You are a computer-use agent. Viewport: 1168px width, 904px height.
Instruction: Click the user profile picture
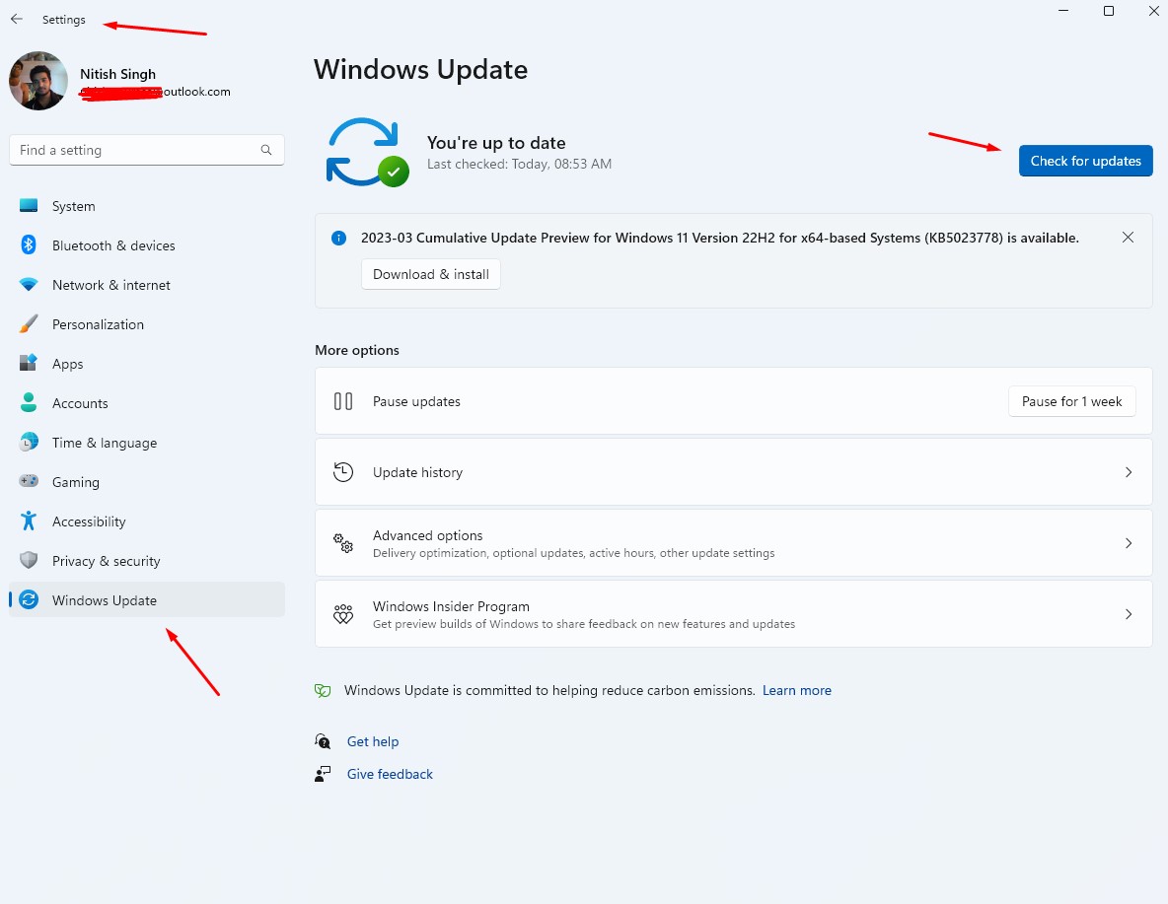click(x=38, y=81)
